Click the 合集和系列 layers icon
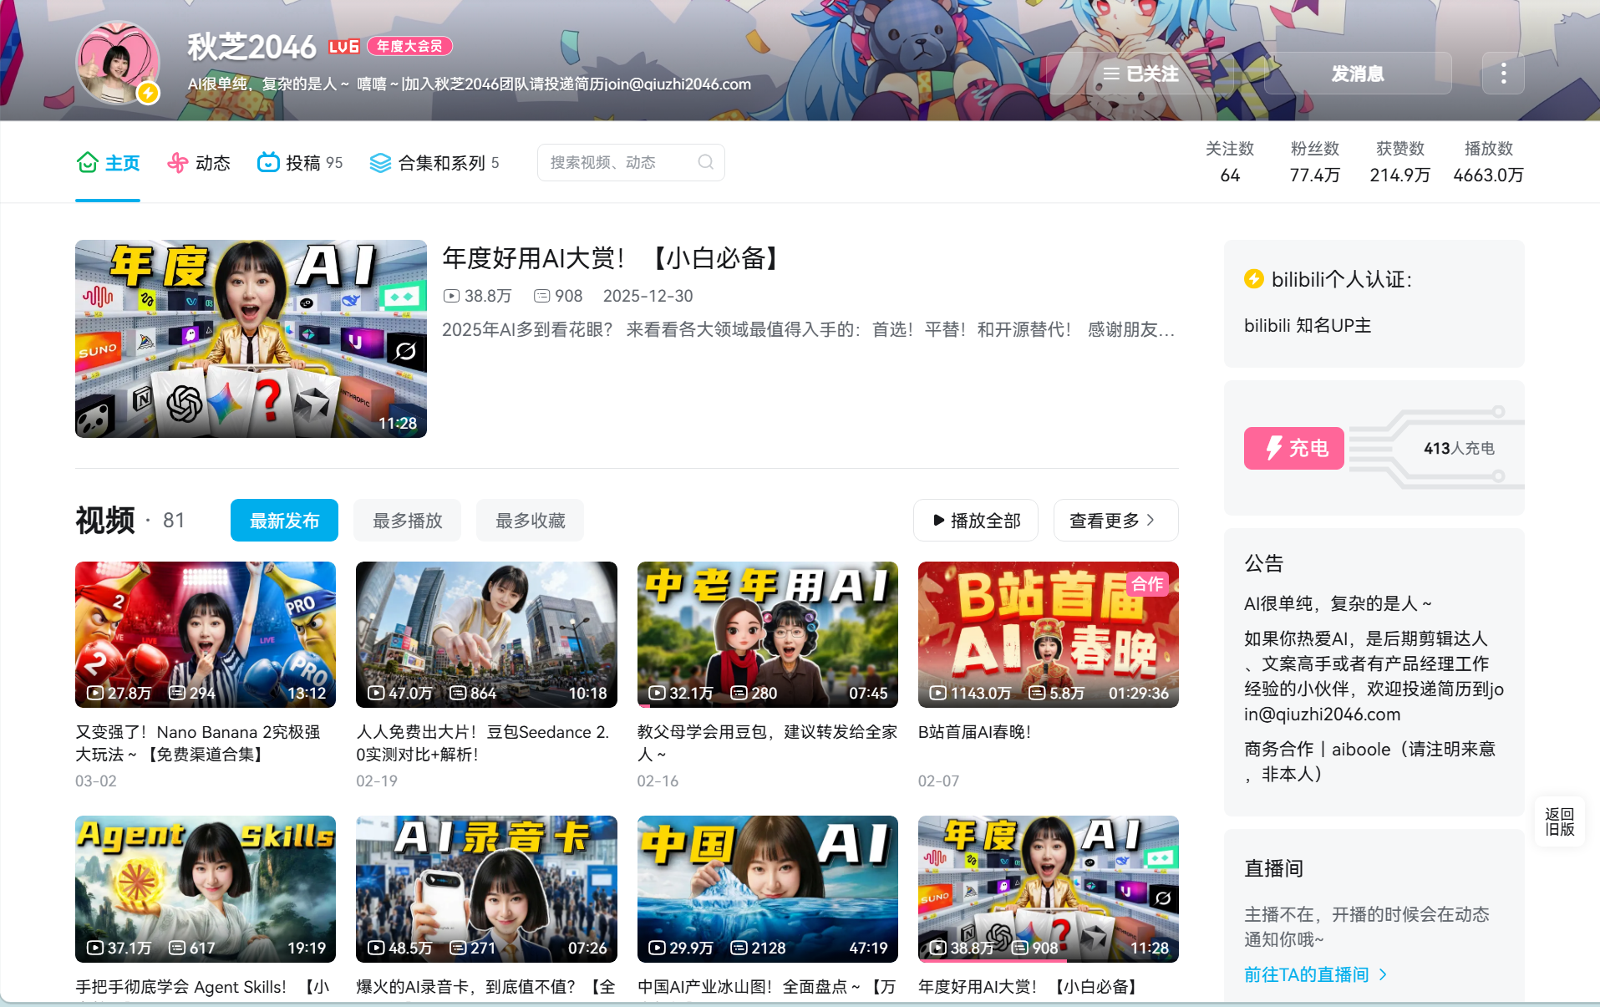The width and height of the screenshot is (1600, 1007). 380,163
